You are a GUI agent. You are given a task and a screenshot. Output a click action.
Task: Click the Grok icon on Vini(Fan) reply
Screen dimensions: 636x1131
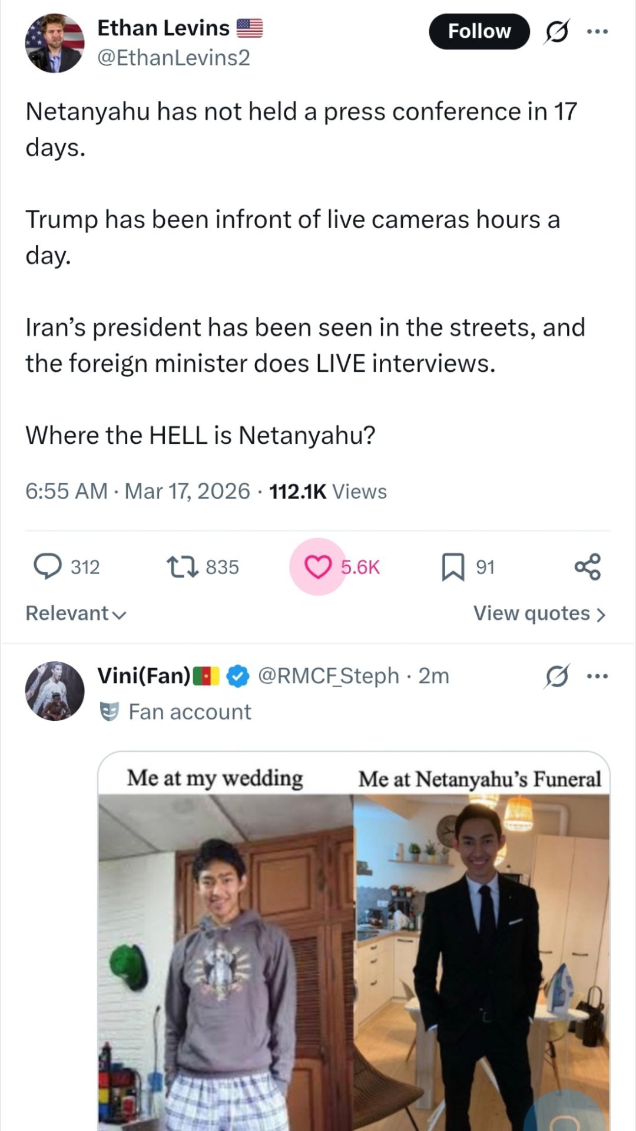coord(556,676)
